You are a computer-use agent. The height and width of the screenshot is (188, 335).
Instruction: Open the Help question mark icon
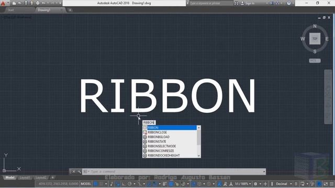point(289,3)
